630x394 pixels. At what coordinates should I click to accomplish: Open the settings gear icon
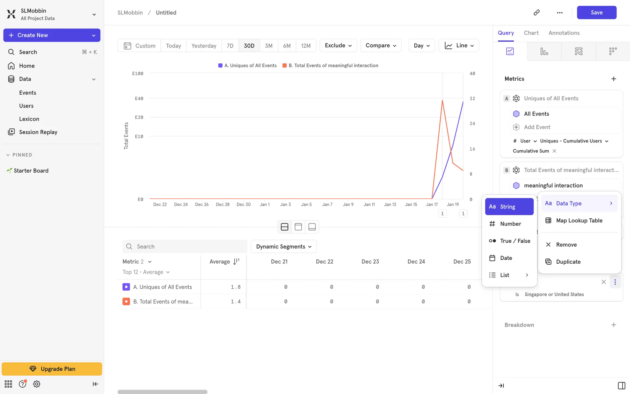click(x=36, y=384)
